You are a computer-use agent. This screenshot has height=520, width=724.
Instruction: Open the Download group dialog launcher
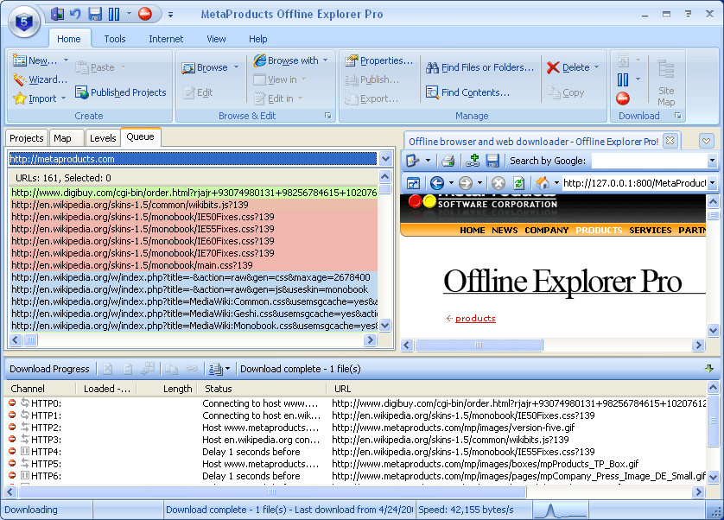click(x=678, y=116)
